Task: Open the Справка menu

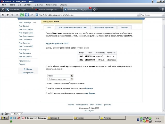Action: point(63,5)
